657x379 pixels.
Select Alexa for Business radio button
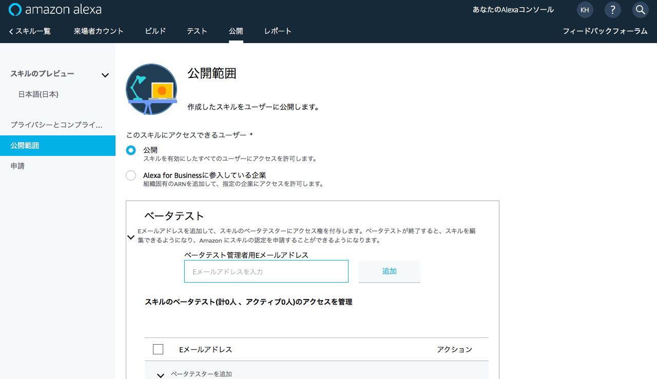[x=131, y=175]
